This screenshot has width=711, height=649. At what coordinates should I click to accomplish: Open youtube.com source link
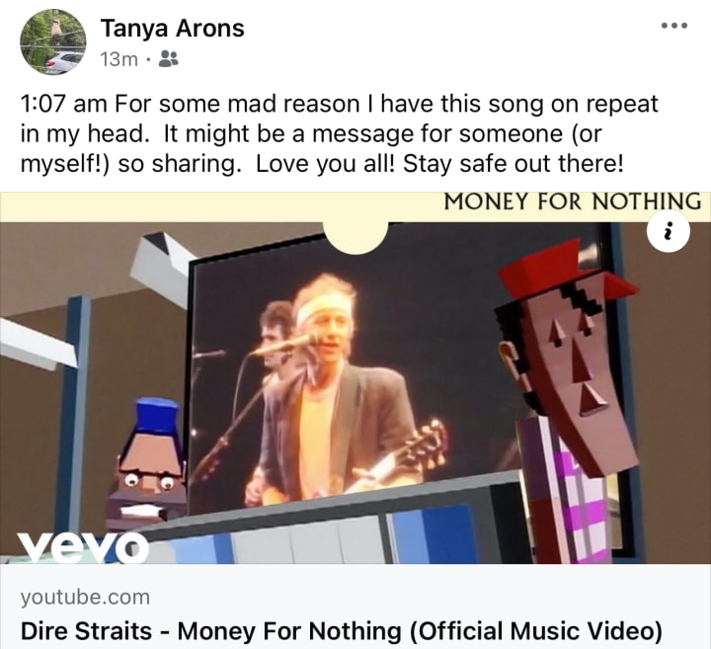click(x=85, y=597)
